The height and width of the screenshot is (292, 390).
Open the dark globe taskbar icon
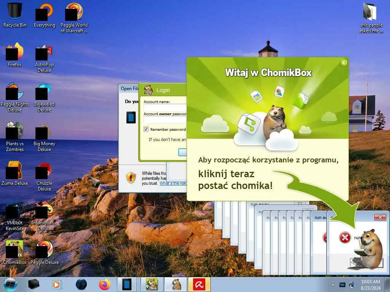(x=82, y=284)
